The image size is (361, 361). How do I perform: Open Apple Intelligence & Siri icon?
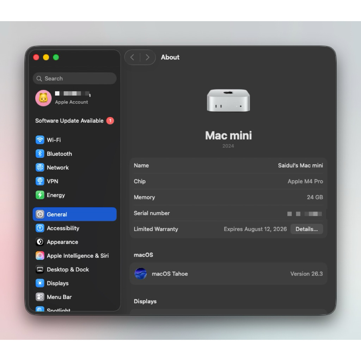coord(40,256)
